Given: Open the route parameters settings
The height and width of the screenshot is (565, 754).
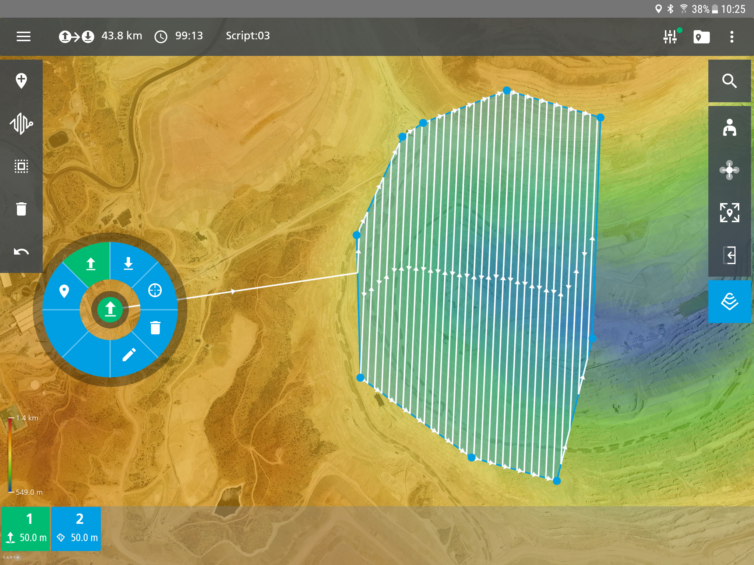Looking at the screenshot, I should click(670, 36).
